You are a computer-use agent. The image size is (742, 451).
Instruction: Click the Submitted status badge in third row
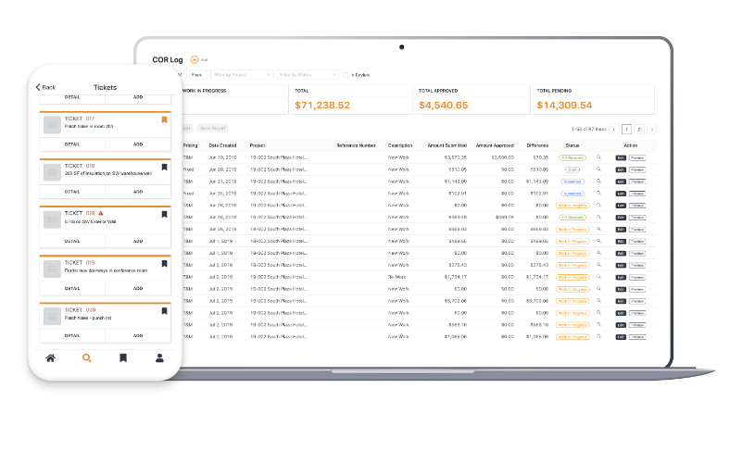click(572, 182)
